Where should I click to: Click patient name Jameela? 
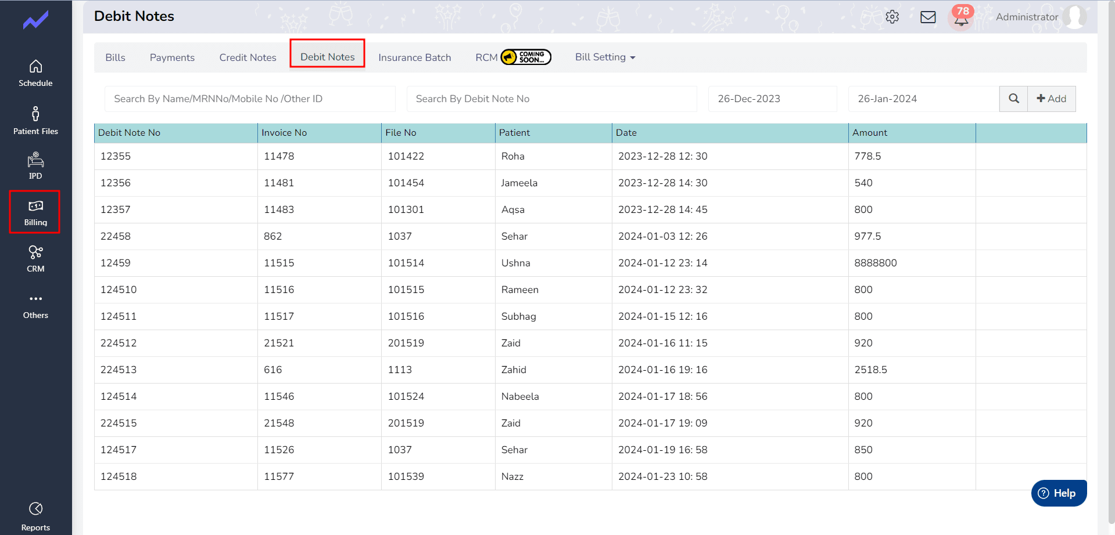[x=519, y=183]
